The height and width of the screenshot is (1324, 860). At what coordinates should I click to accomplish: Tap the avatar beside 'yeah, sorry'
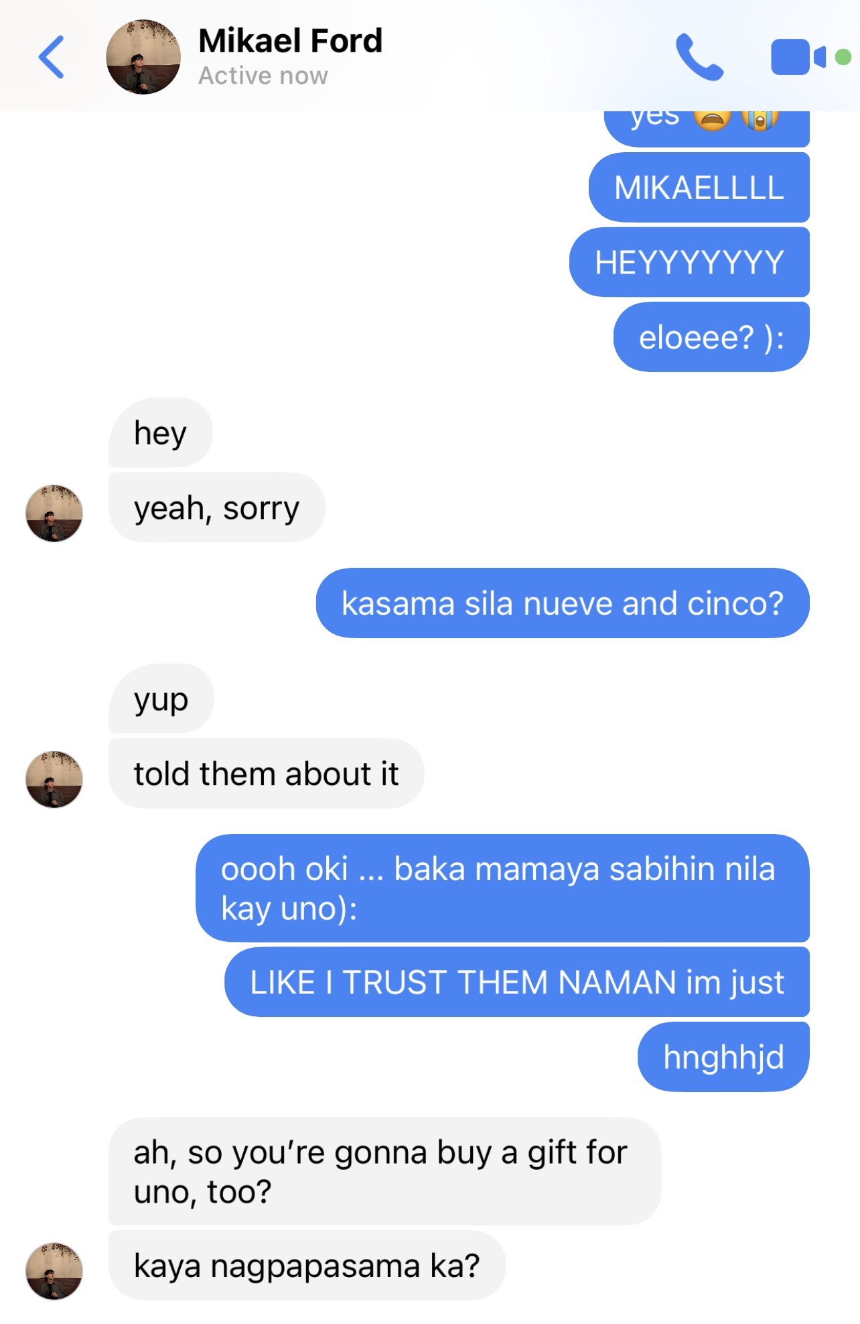(54, 514)
